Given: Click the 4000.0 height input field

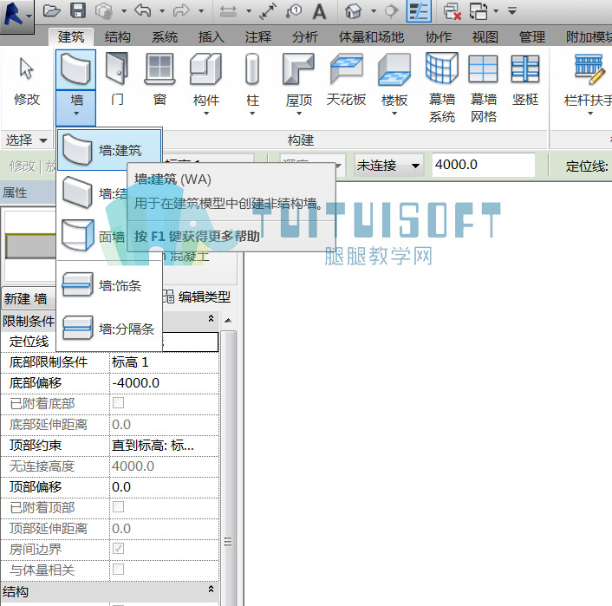Looking at the screenshot, I should click(483, 165).
